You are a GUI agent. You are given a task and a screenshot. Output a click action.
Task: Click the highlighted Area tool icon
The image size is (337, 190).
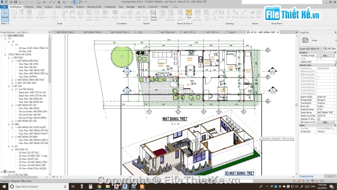coord(189,13)
